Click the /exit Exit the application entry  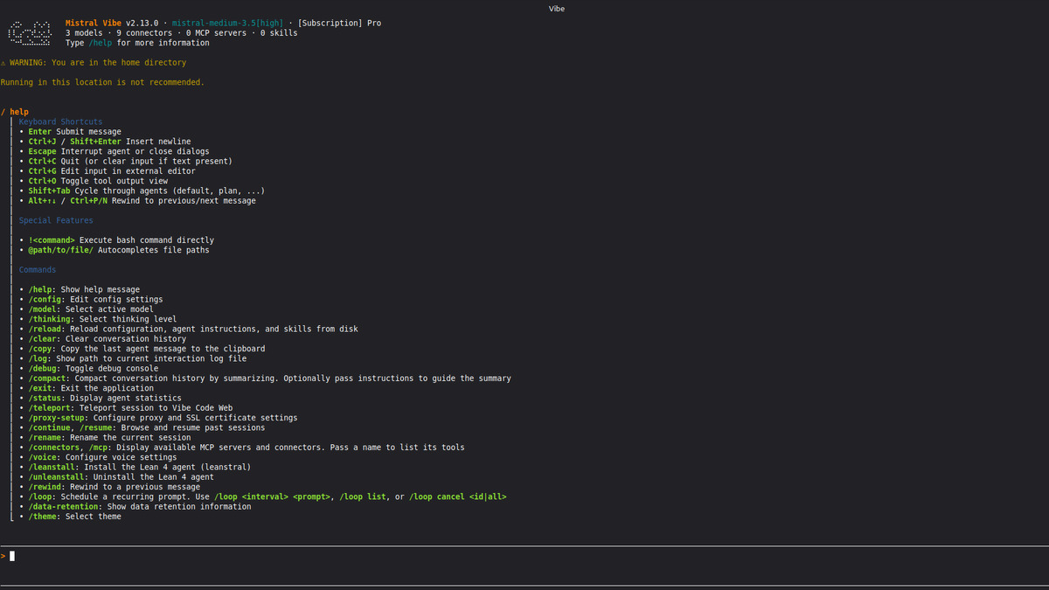point(87,388)
